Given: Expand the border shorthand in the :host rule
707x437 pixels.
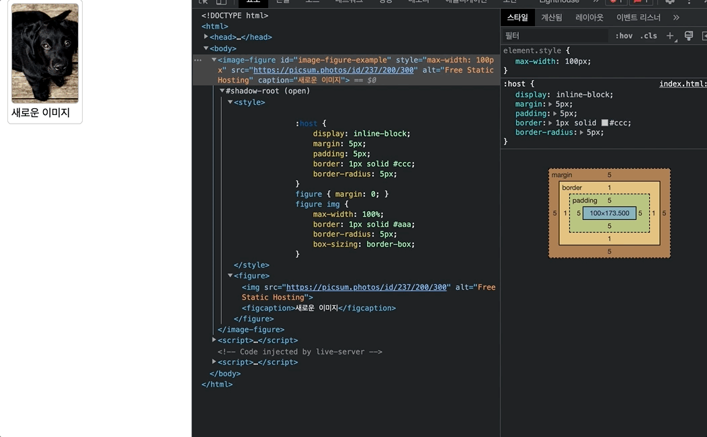Looking at the screenshot, I should 550,122.
